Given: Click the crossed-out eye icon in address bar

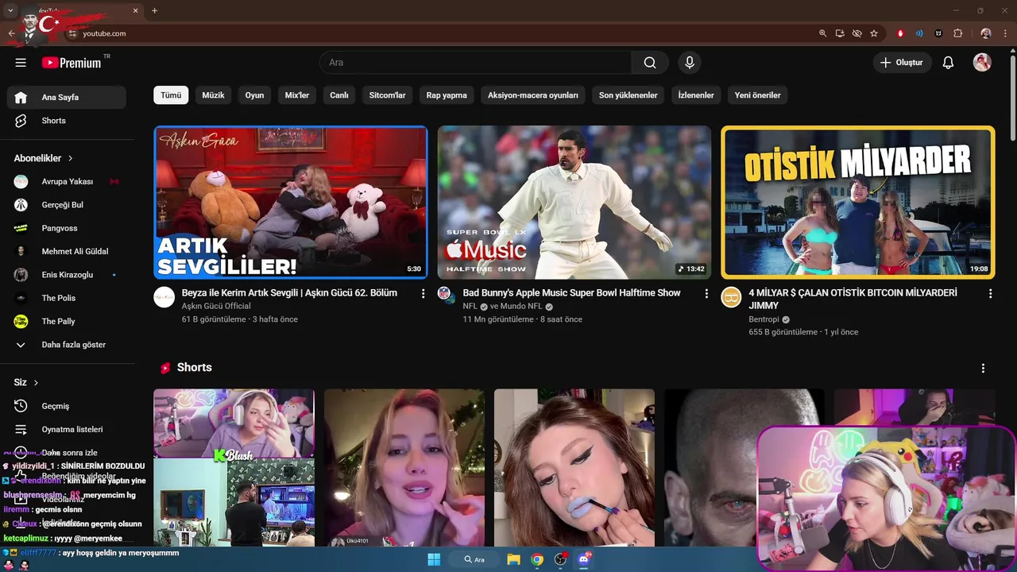Looking at the screenshot, I should click(857, 33).
